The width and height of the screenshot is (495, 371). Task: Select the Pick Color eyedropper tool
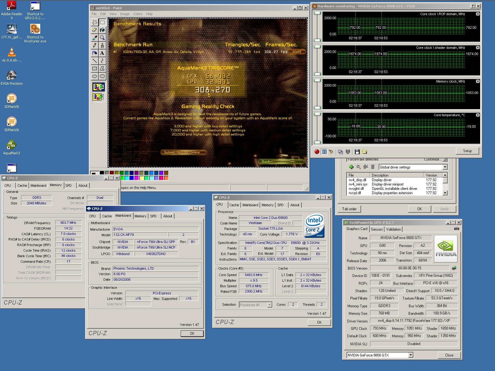pos(94,38)
